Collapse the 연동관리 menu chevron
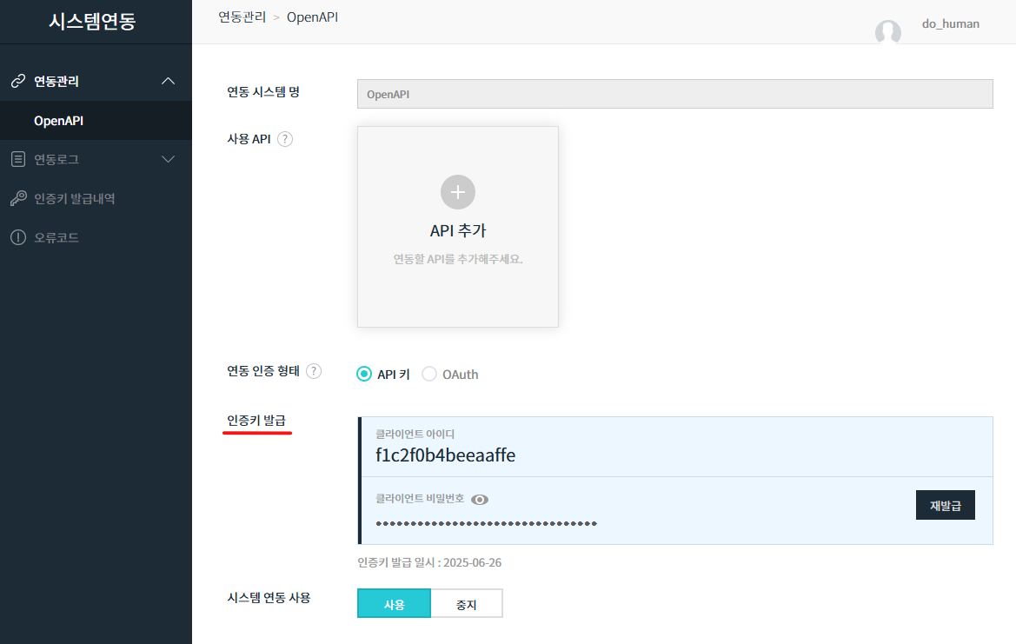Image resolution: width=1016 pixels, height=644 pixels. 169,81
